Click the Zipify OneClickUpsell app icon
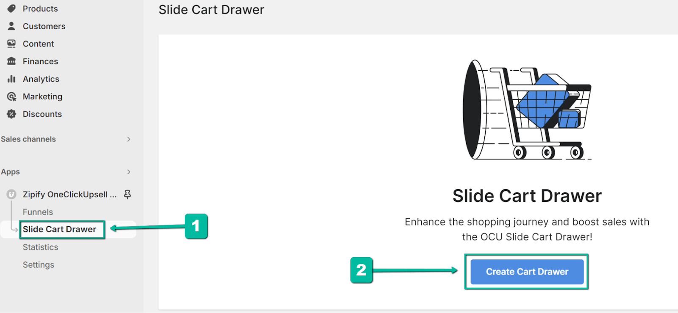Viewport: 678px width, 313px height. pos(11,194)
